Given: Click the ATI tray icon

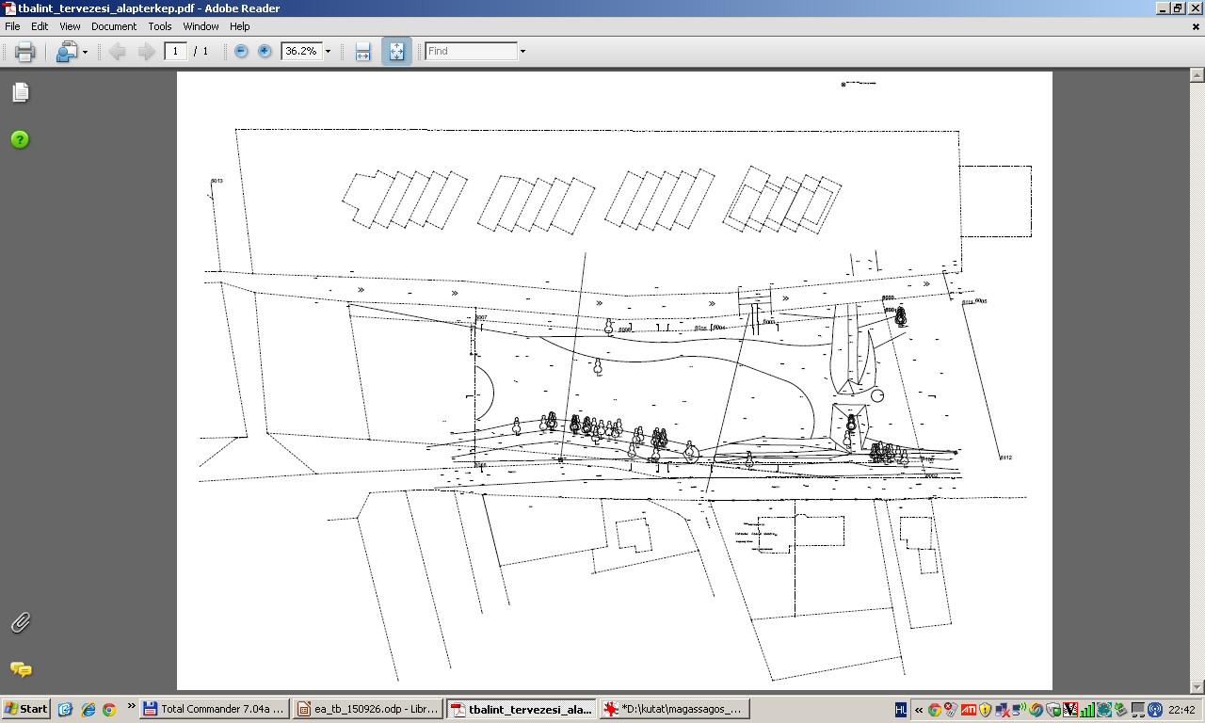Looking at the screenshot, I should click(x=969, y=710).
